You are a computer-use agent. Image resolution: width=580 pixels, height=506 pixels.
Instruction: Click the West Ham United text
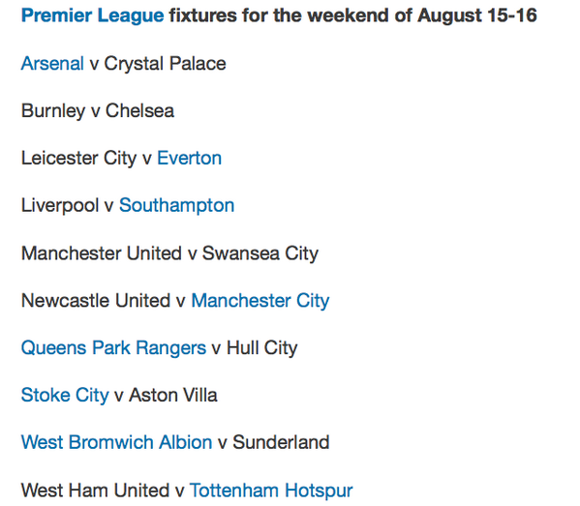95,491
